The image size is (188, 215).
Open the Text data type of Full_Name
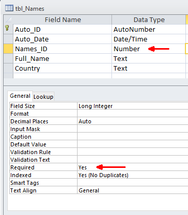point(149,58)
